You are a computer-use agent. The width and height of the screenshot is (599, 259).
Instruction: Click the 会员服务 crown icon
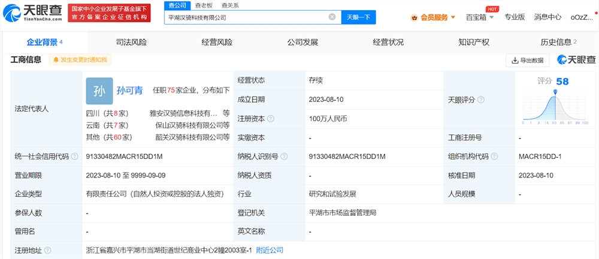point(415,17)
